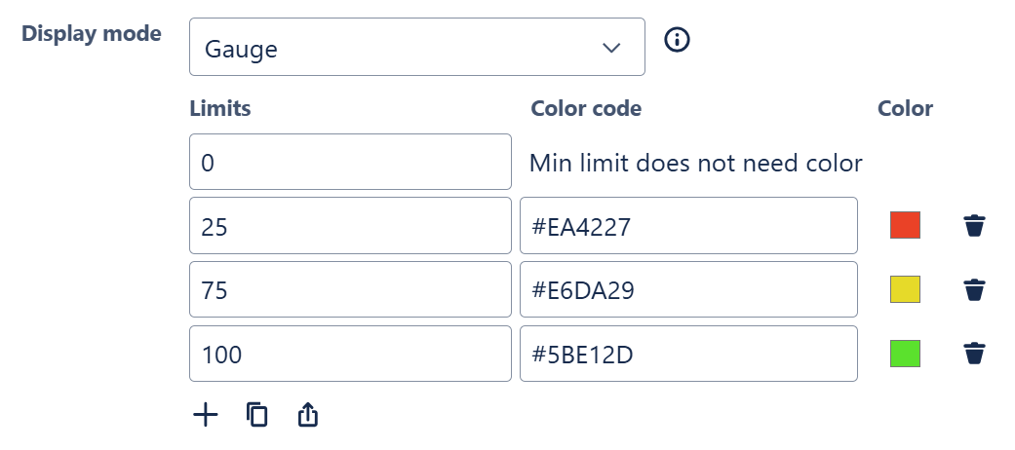Edit the #EA4227 color code field
Image resolution: width=1015 pixels, height=450 pixels.
(688, 226)
